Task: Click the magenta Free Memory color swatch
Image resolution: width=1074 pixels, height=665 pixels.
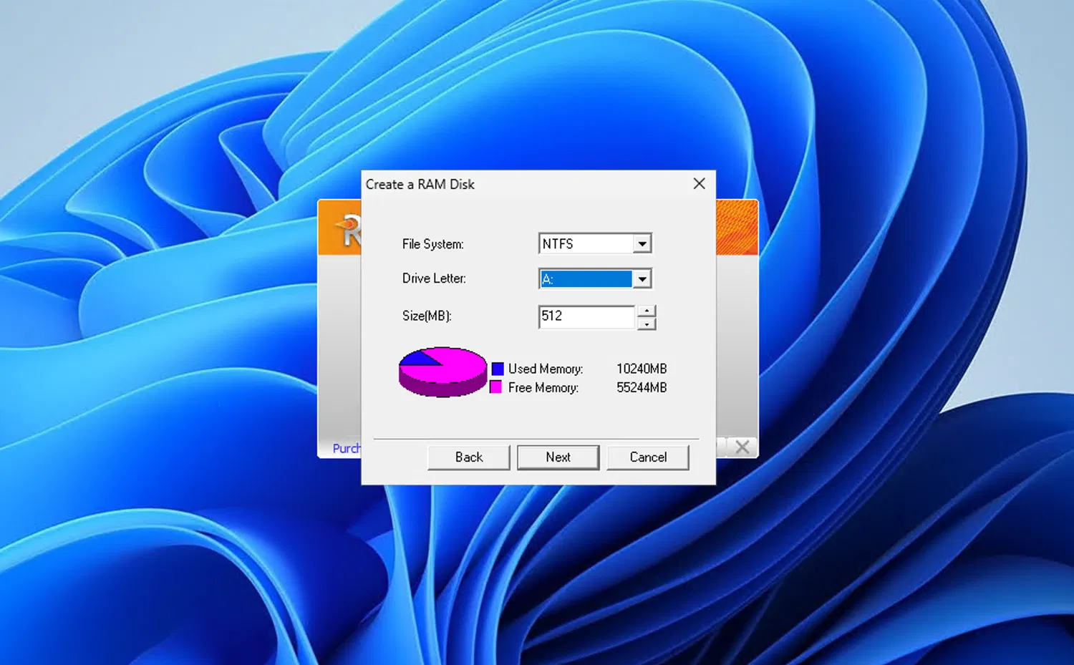Action: (x=495, y=387)
